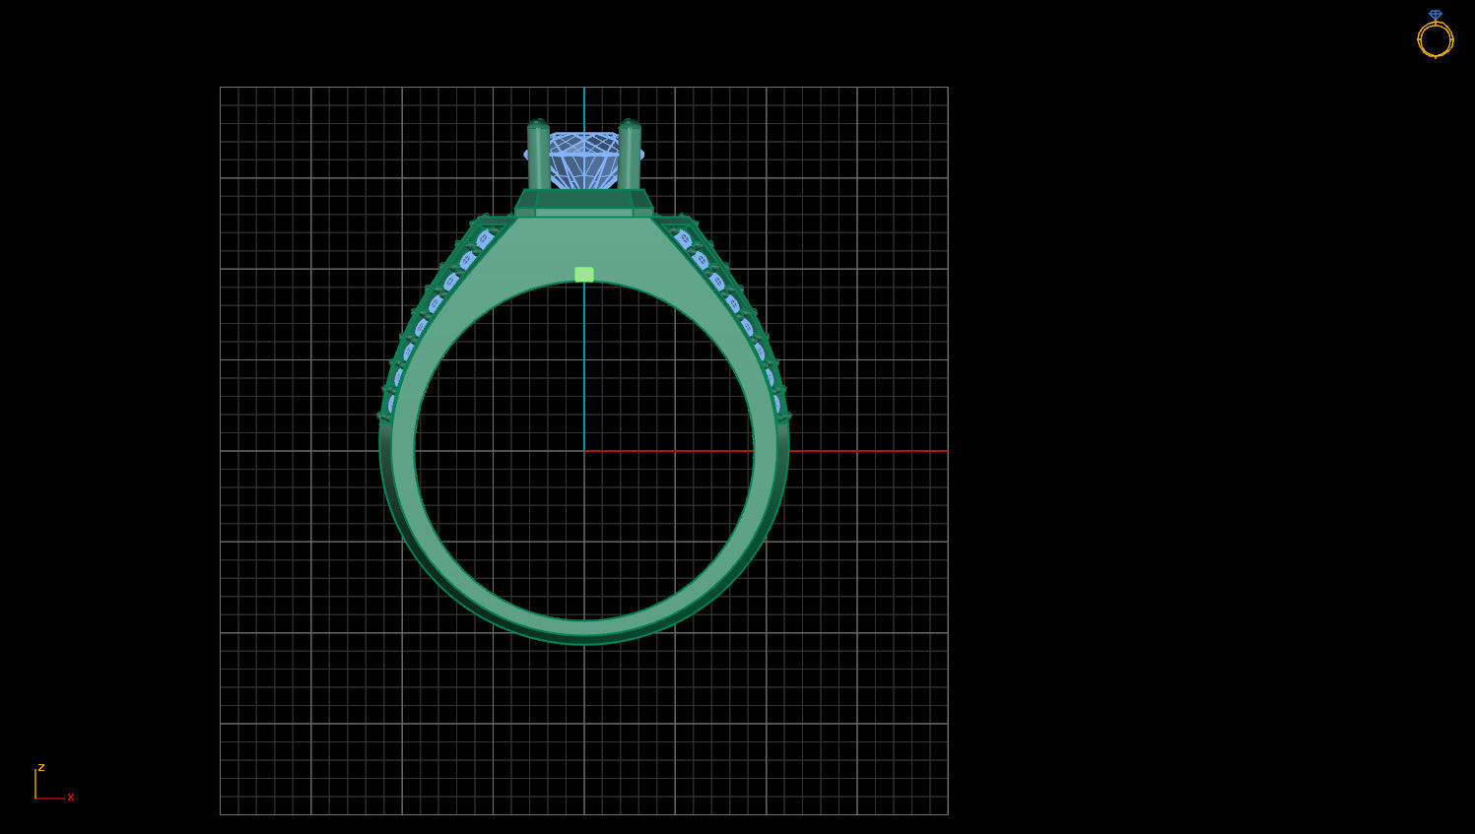
Task: Click the X/Z axis indicator
Action: point(54,783)
